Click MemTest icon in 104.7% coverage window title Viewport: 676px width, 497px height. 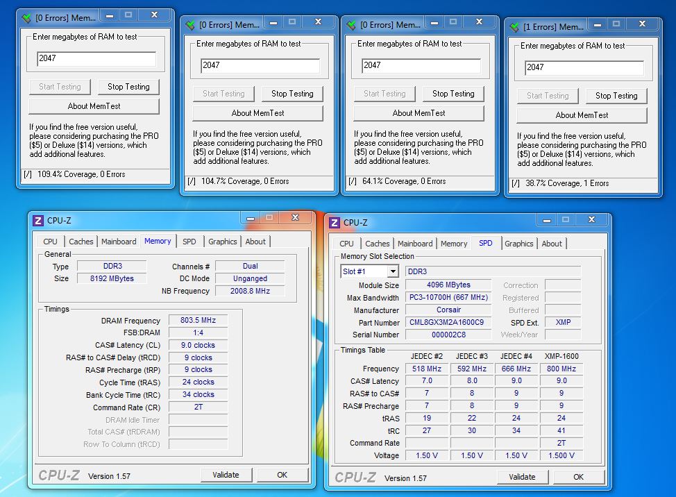tap(190, 24)
